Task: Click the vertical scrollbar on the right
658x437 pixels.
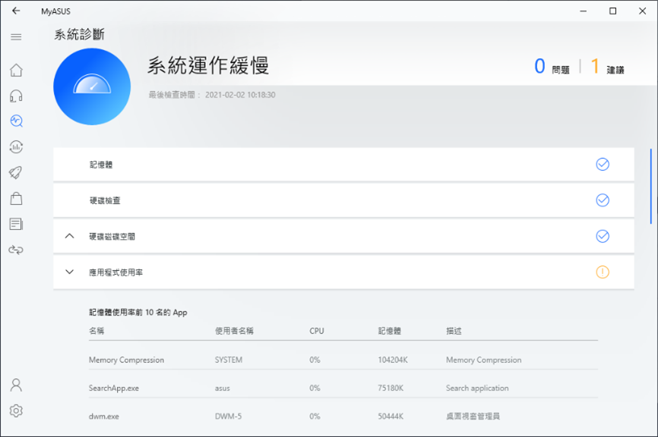Action: 650,186
